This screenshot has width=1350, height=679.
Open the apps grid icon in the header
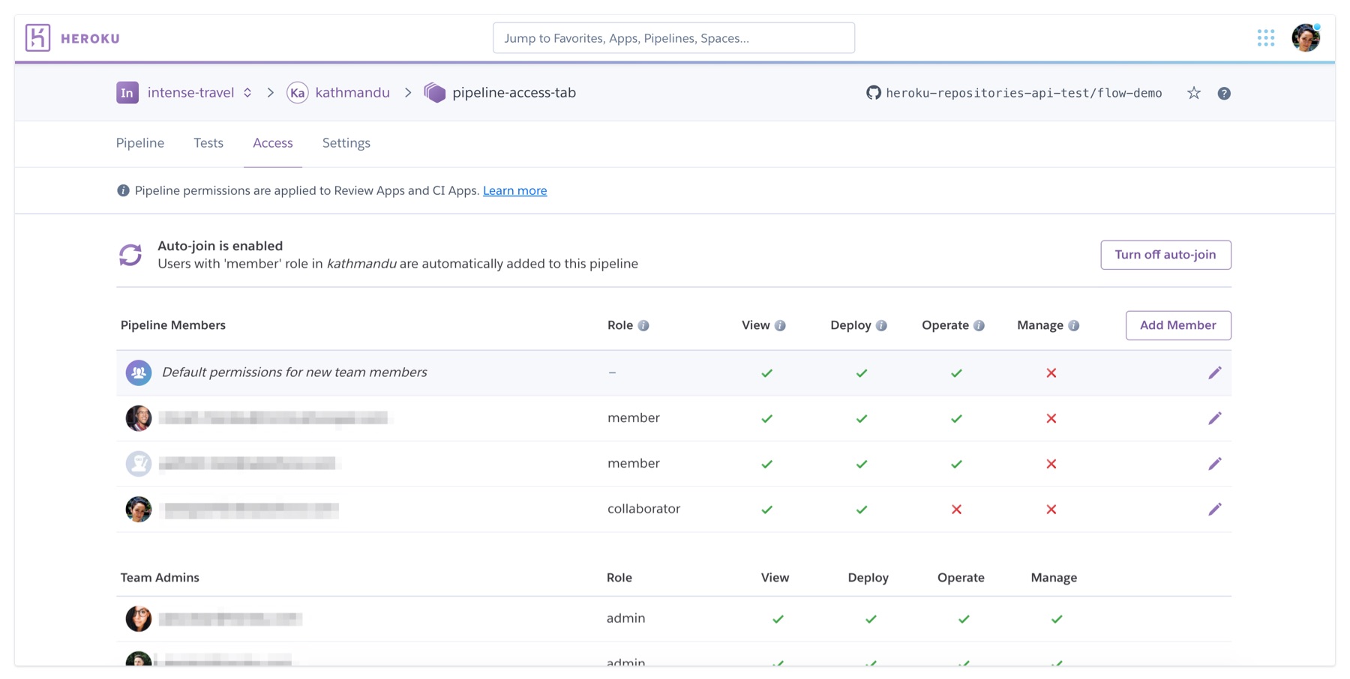pos(1265,37)
